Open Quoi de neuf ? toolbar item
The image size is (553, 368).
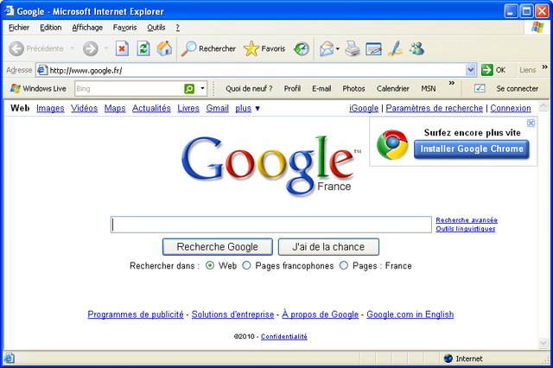click(x=249, y=88)
